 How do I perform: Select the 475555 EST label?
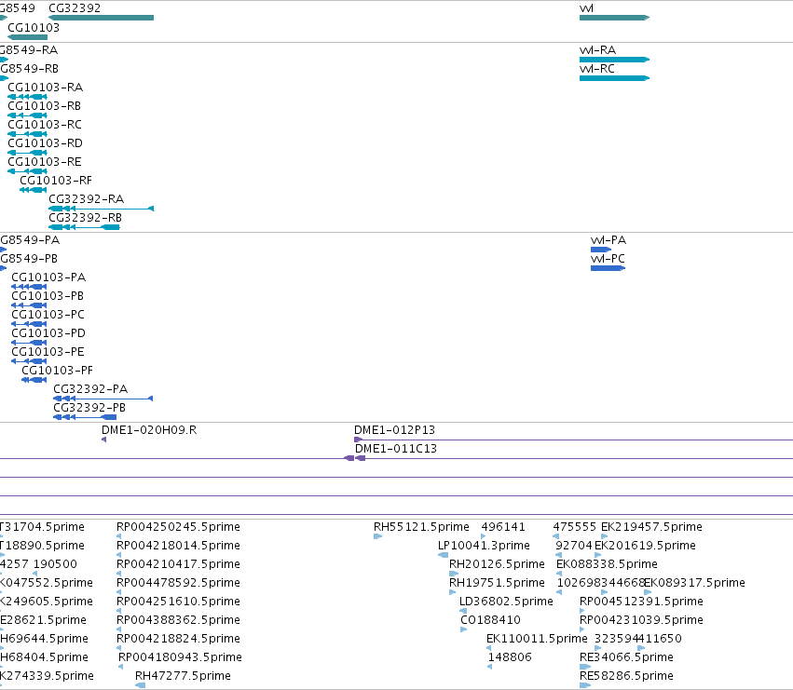click(575, 527)
